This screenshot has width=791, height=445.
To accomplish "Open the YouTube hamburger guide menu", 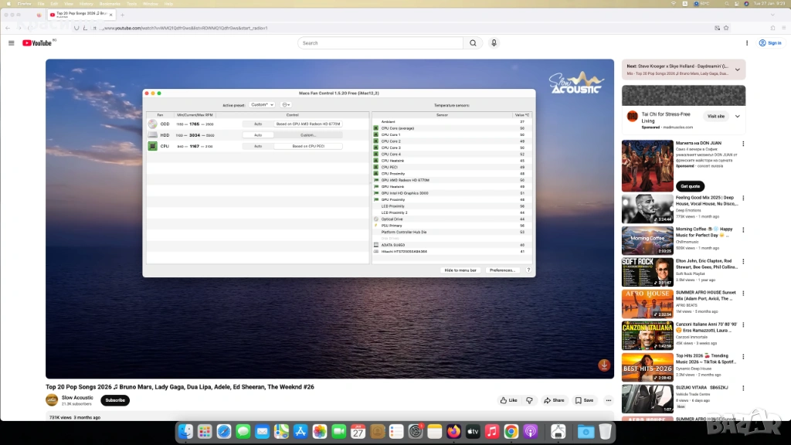I will click(11, 43).
